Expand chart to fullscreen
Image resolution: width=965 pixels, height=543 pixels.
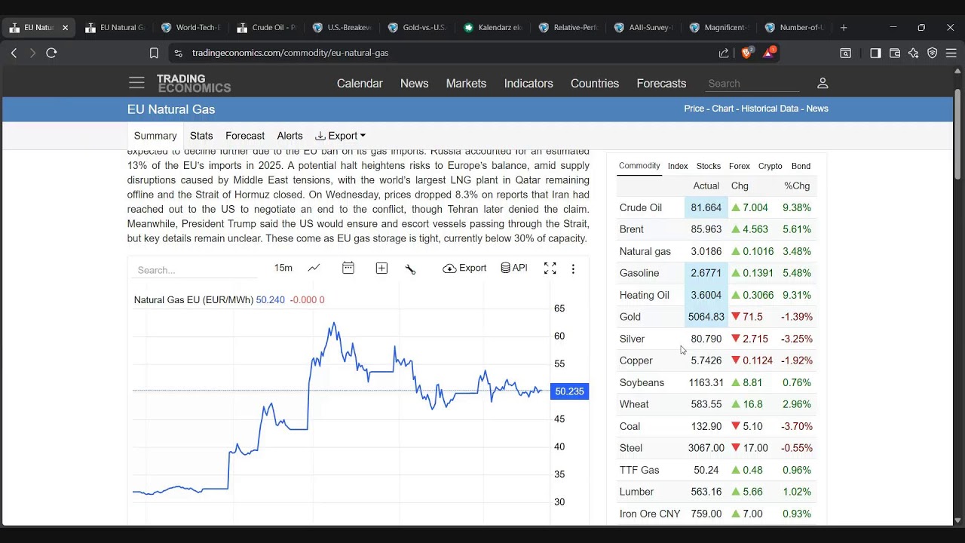pos(550,268)
